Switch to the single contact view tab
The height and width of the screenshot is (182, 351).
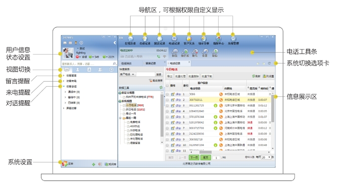pos(78,69)
